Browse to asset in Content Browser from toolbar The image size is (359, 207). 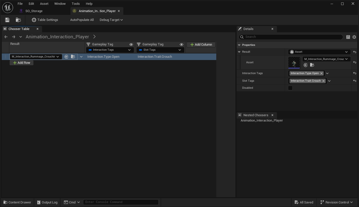pyautogui.click(x=18, y=20)
